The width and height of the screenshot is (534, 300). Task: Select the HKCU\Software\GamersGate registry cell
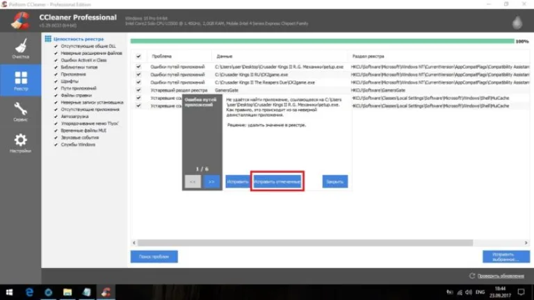point(378,90)
